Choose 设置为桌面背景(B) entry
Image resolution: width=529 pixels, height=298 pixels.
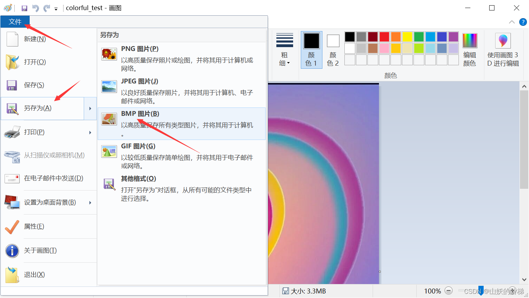point(43,202)
